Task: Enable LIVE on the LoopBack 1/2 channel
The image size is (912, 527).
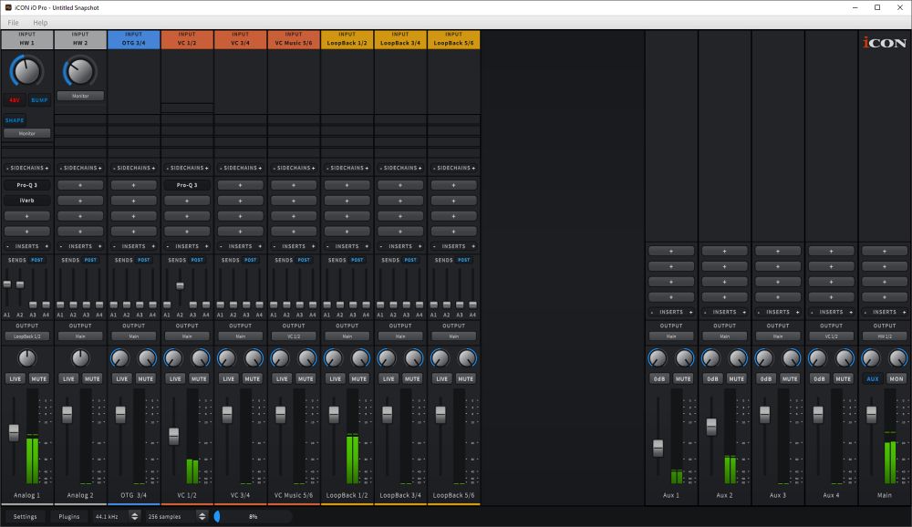Action: click(x=335, y=378)
